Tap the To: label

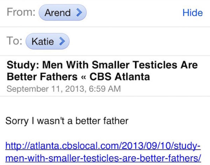(14, 41)
